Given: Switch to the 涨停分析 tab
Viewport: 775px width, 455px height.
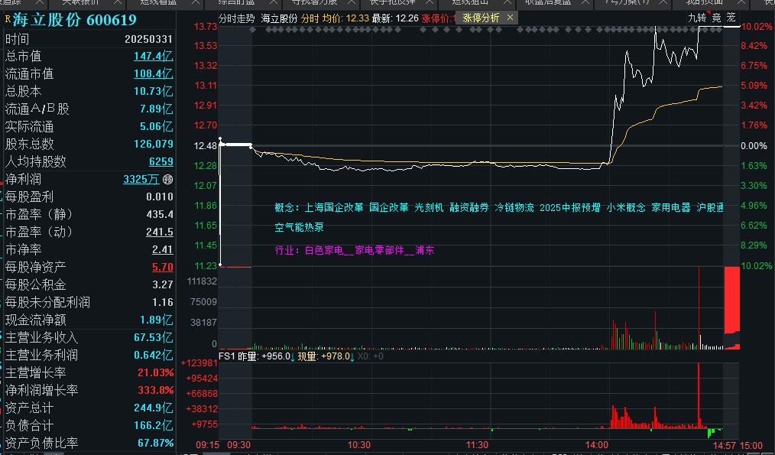Looking at the screenshot, I should [x=481, y=18].
